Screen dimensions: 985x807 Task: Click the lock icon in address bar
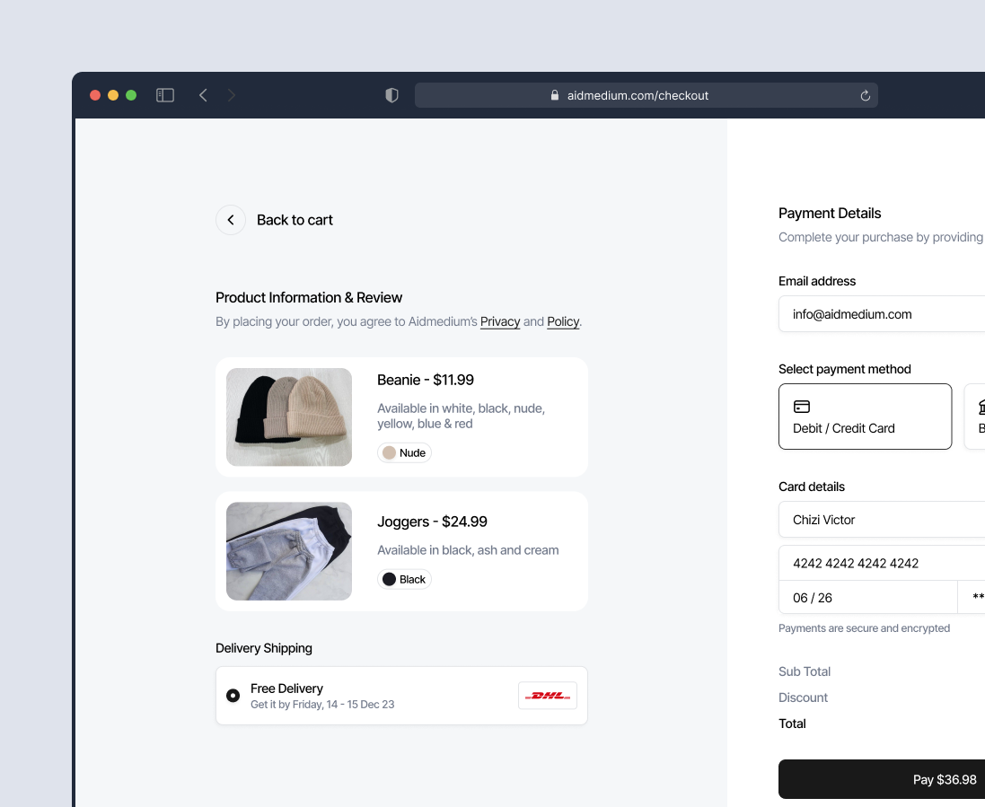pyautogui.click(x=555, y=95)
